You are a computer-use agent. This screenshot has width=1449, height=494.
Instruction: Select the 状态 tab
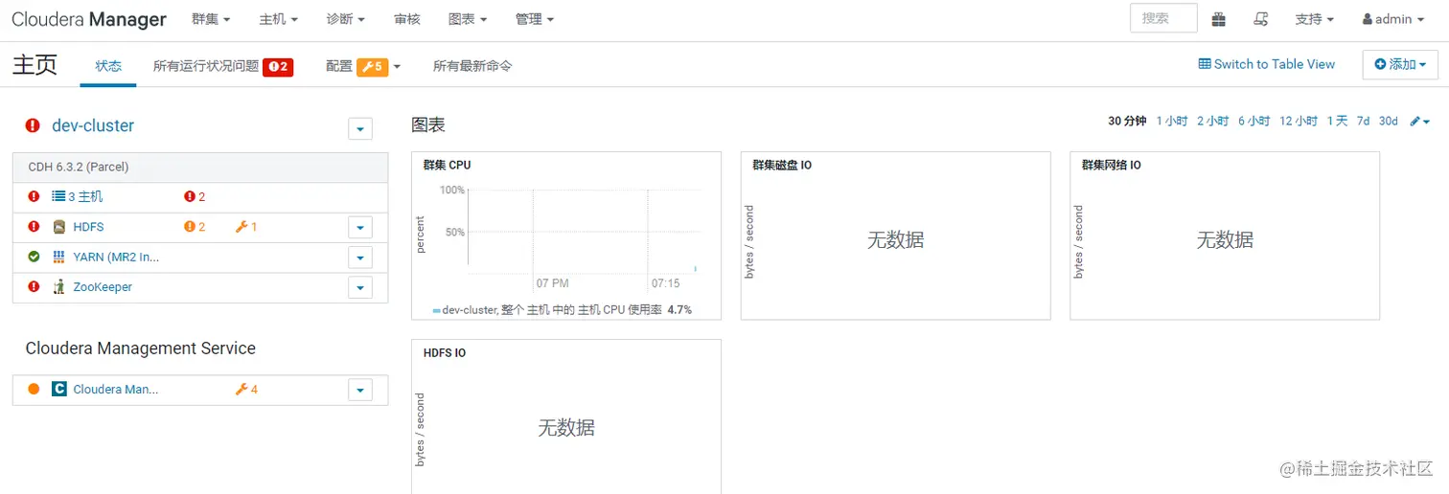108,66
